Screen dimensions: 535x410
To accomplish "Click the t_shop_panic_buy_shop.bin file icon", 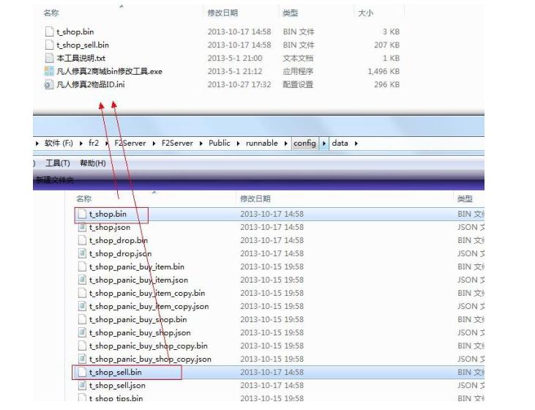I will [82, 319].
